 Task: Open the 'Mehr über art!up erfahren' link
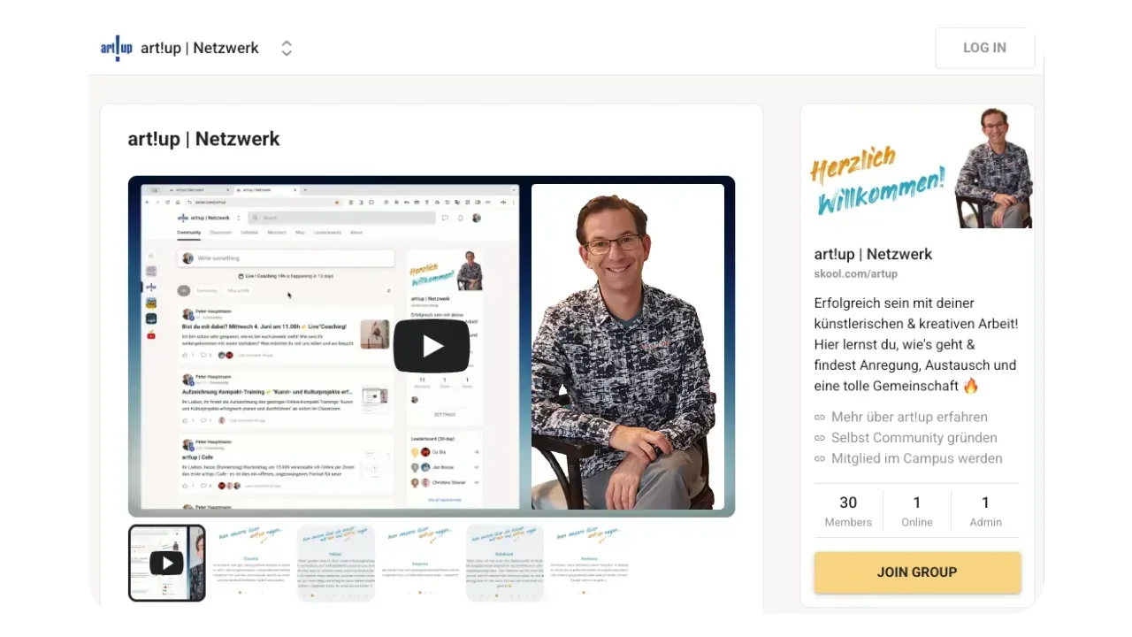(909, 417)
